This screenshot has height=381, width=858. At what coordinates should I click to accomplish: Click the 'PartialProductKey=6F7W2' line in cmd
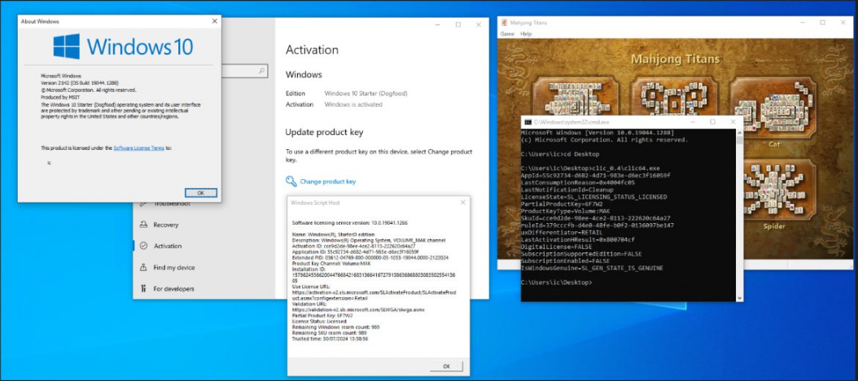click(x=560, y=204)
